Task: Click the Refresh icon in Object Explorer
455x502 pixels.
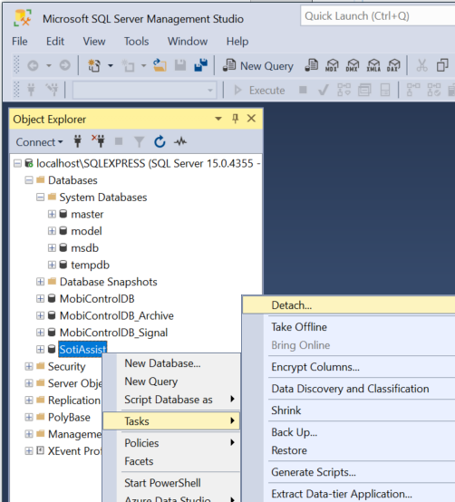Action: tap(160, 141)
